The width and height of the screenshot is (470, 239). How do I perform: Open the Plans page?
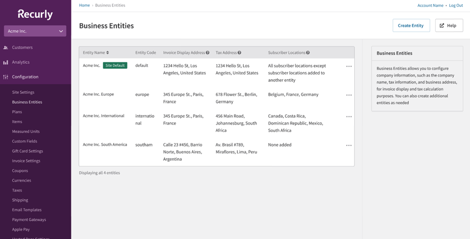click(x=17, y=112)
